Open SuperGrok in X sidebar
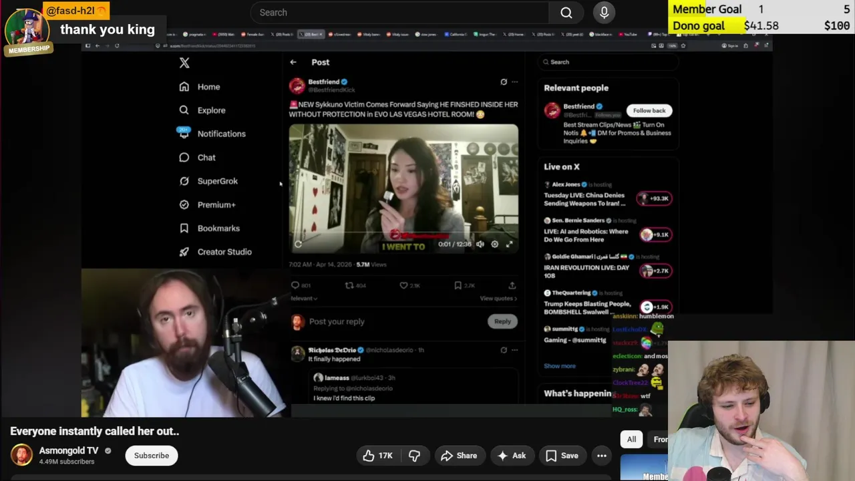Screen dimensions: 855x481 pyautogui.click(x=208, y=181)
